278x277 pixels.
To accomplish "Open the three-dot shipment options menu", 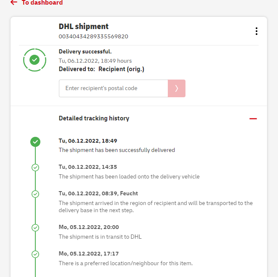I will pyautogui.click(x=257, y=31).
